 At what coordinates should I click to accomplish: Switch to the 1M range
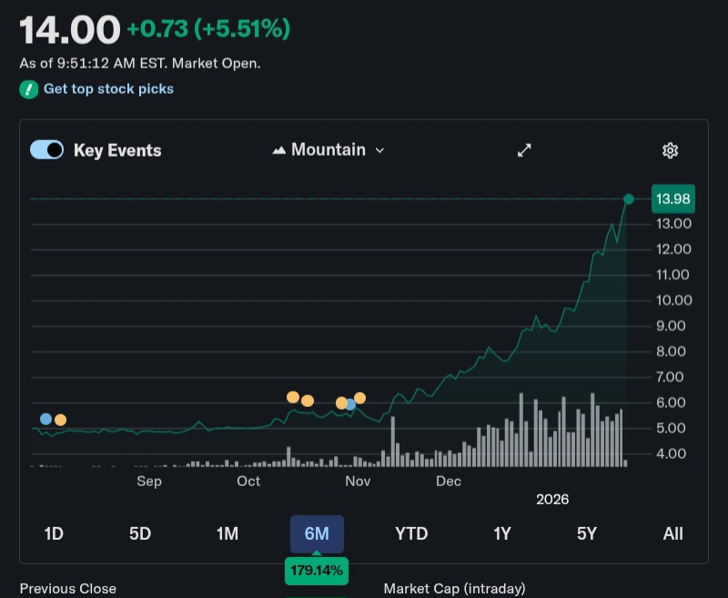click(x=227, y=533)
